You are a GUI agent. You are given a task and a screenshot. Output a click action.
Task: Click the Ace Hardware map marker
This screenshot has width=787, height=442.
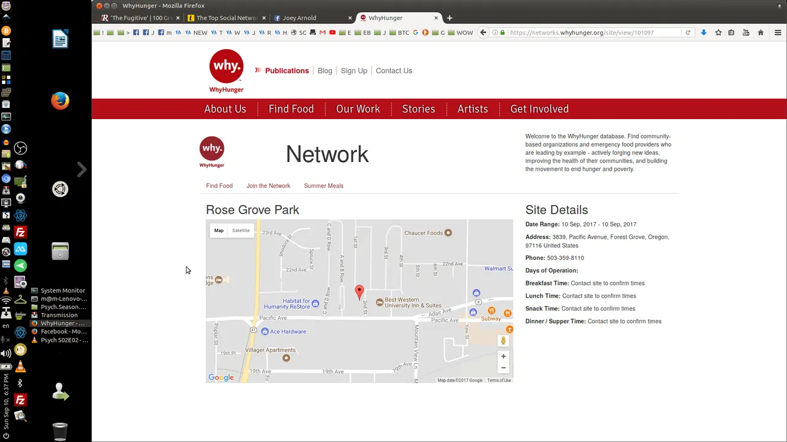pyautogui.click(x=265, y=331)
